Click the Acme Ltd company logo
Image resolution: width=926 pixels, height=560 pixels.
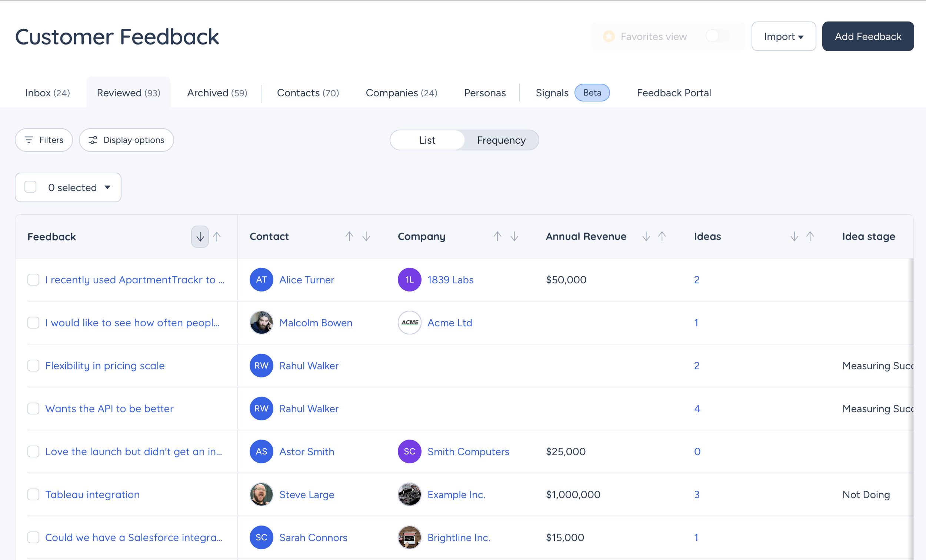410,323
